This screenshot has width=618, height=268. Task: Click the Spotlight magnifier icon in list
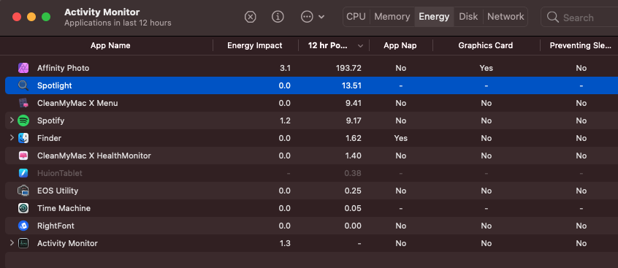coord(23,85)
